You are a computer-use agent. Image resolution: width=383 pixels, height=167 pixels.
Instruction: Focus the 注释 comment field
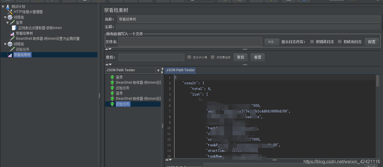pyautogui.click(x=248, y=27)
